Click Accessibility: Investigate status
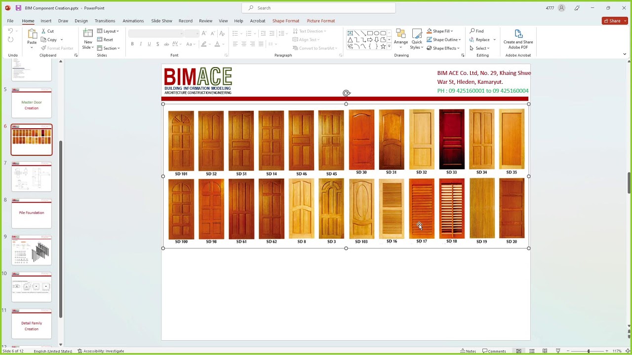Image resolution: width=632 pixels, height=355 pixels. (x=101, y=351)
